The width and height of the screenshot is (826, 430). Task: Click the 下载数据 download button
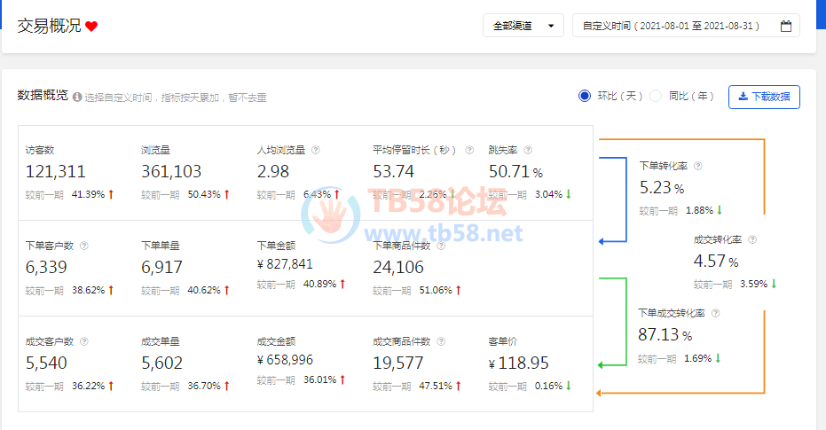pyautogui.click(x=763, y=97)
